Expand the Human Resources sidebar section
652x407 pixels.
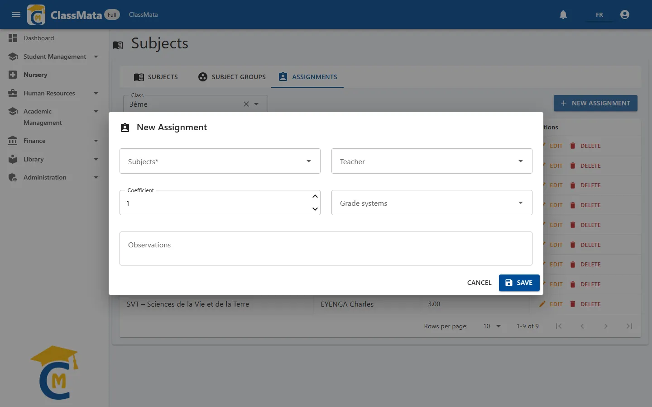point(96,93)
